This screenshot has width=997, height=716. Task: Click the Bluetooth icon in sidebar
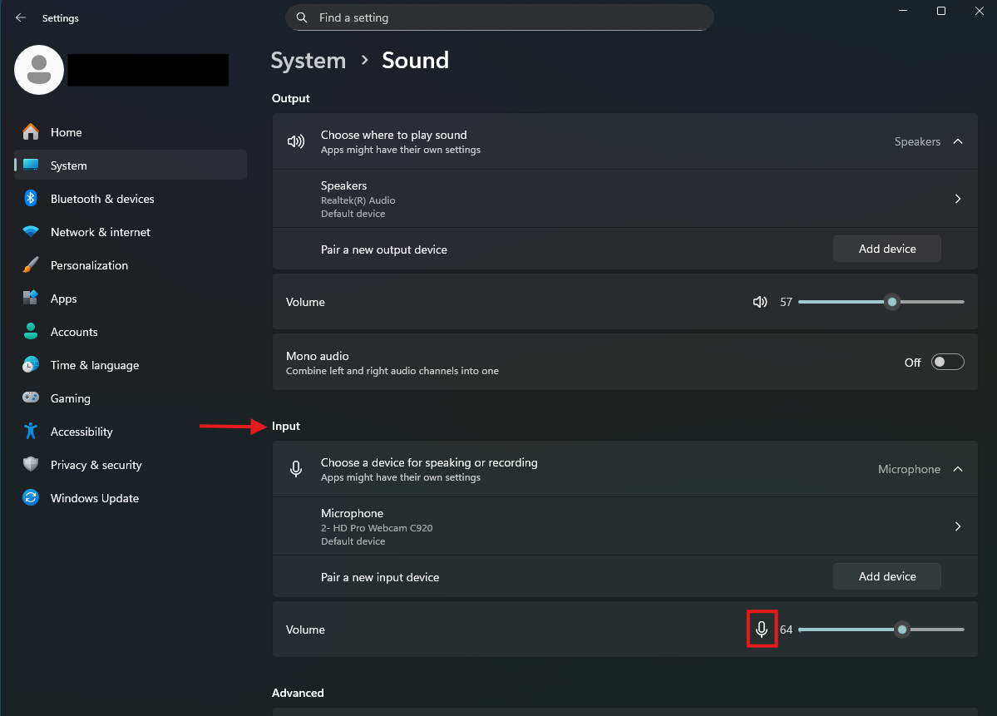click(31, 199)
